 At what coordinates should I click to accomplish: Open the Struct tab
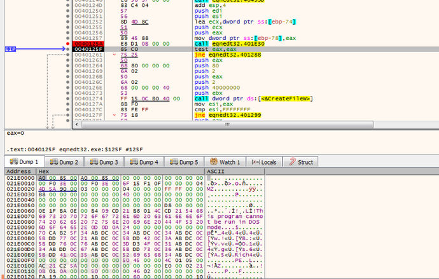pyautogui.click(x=301, y=162)
